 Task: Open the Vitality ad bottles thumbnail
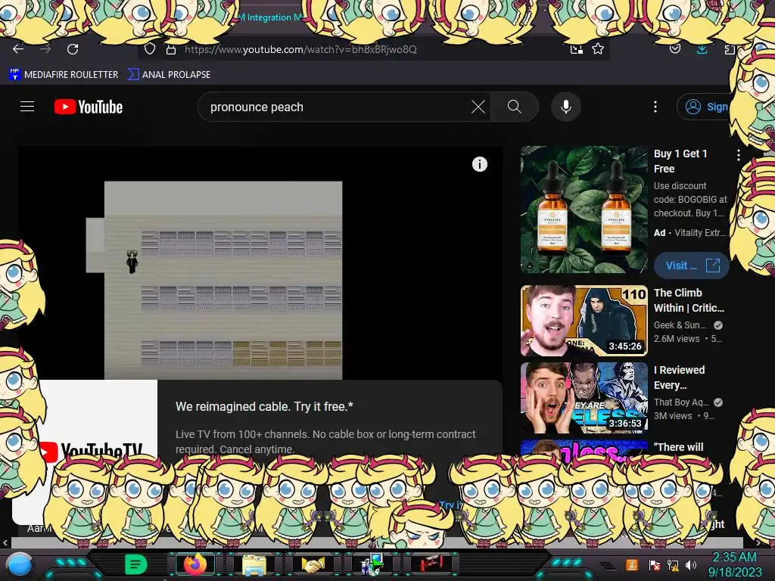click(x=584, y=210)
